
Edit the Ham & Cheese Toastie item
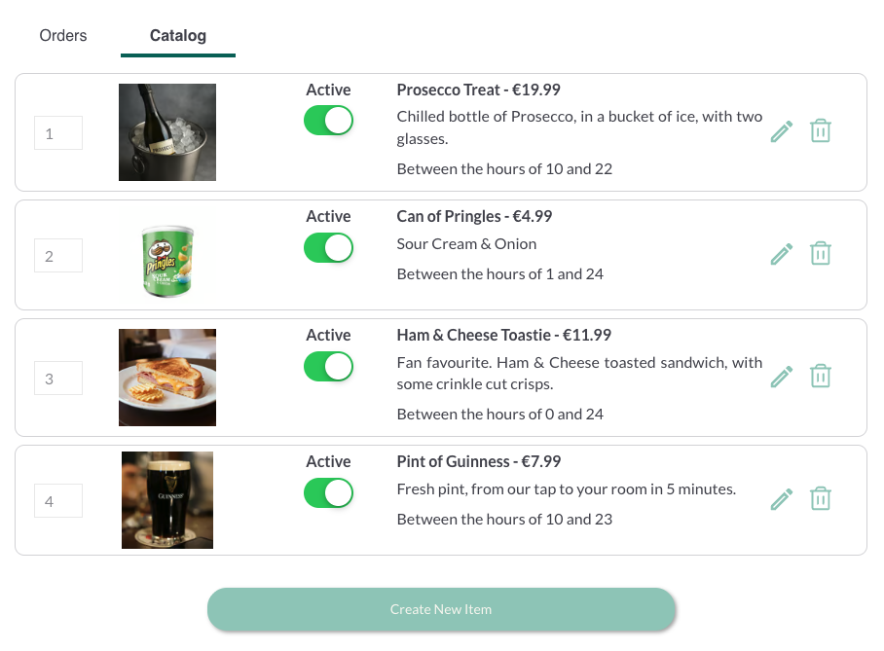[x=781, y=376]
